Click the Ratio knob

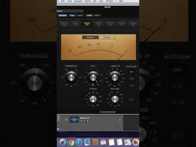point(93,78)
